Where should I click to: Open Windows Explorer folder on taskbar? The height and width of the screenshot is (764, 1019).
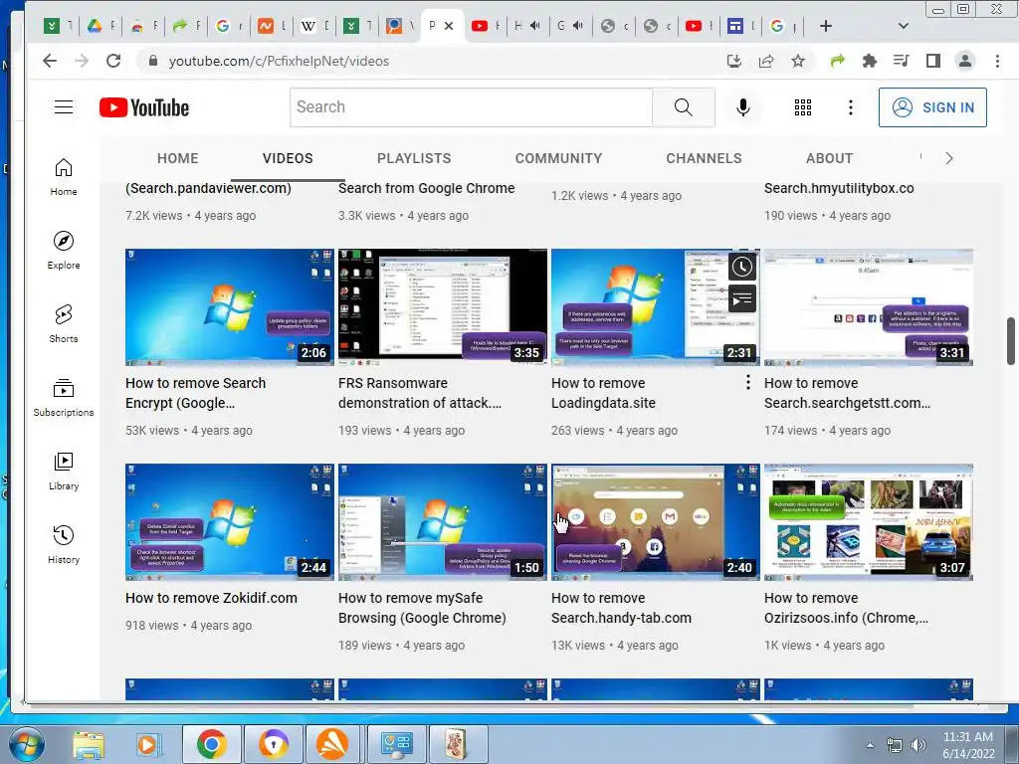pyautogui.click(x=89, y=744)
